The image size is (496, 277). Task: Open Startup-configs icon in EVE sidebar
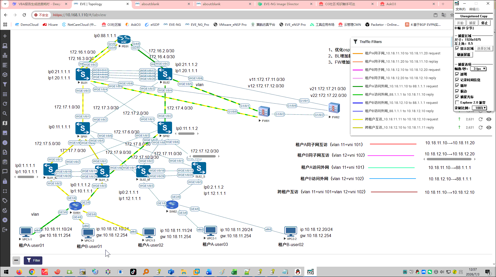(5, 65)
